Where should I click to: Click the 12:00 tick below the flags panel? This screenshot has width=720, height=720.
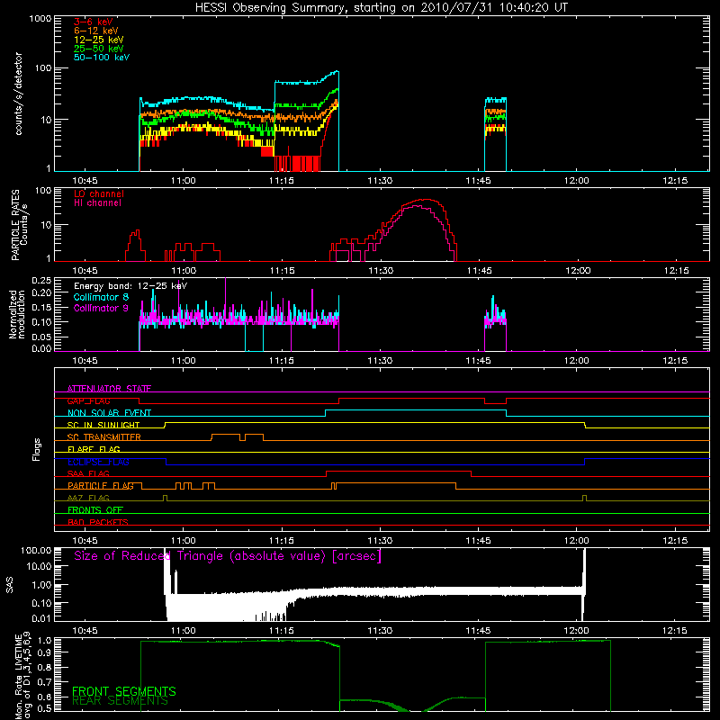point(577,541)
